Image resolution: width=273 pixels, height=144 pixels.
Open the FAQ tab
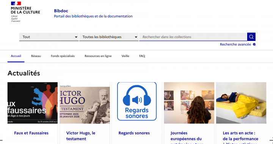point(142,56)
